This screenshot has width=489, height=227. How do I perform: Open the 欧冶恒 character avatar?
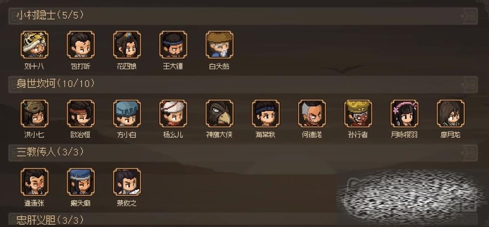(80, 113)
